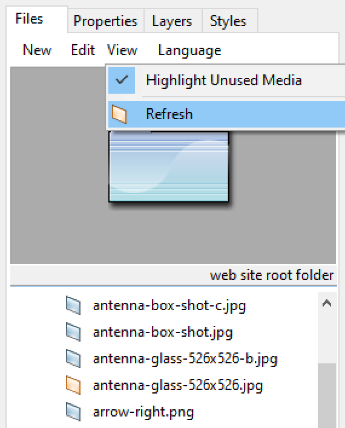The width and height of the screenshot is (345, 428).
Task: Select the Files tab
Action: pos(29,19)
